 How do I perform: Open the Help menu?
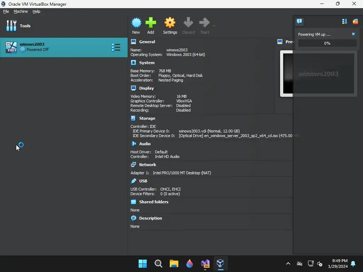(37, 11)
